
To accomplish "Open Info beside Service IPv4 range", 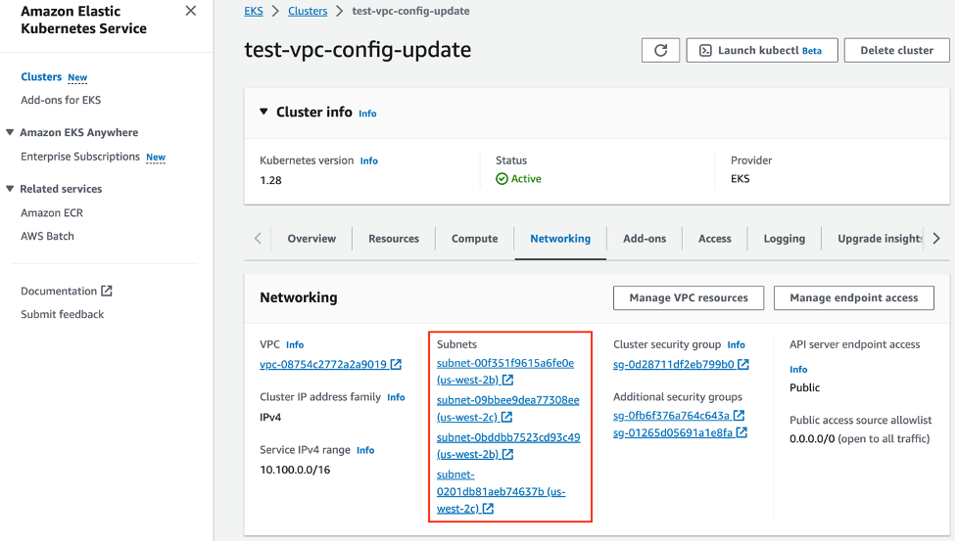I will [x=365, y=451].
